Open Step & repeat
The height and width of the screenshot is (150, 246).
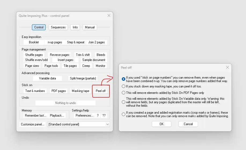(x=76, y=42)
